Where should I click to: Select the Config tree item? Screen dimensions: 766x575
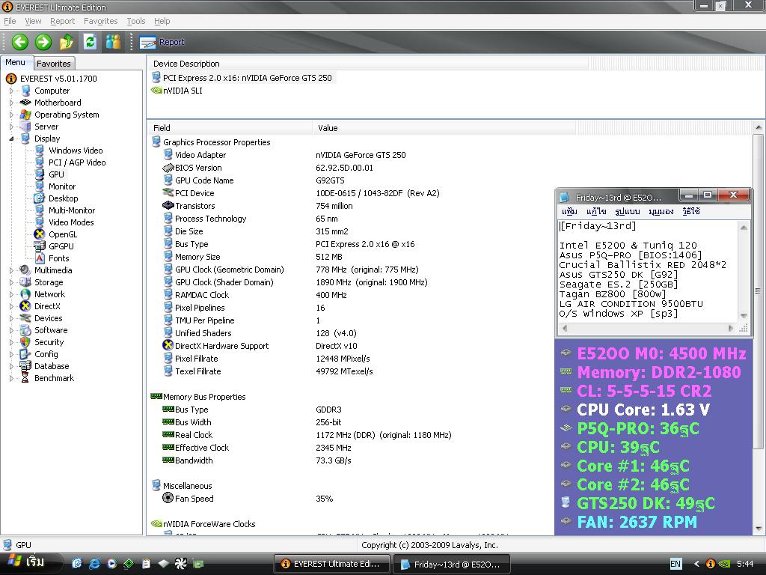point(46,354)
